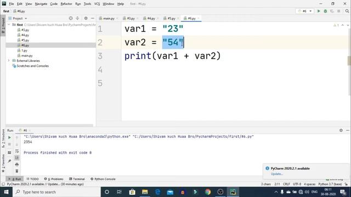Viewport: 351px width, 197px height.
Task: Open Run panel settings gear
Action: pos(341,130)
